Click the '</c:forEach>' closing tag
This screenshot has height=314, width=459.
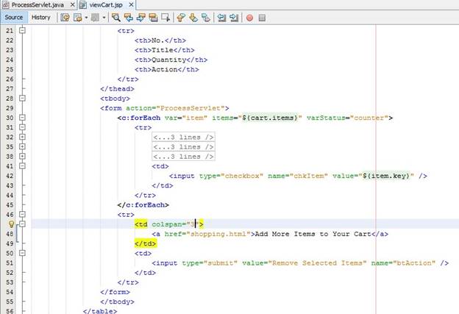143,205
